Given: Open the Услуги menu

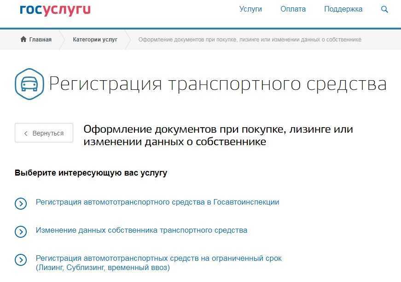Looking at the screenshot, I should 250,9.
